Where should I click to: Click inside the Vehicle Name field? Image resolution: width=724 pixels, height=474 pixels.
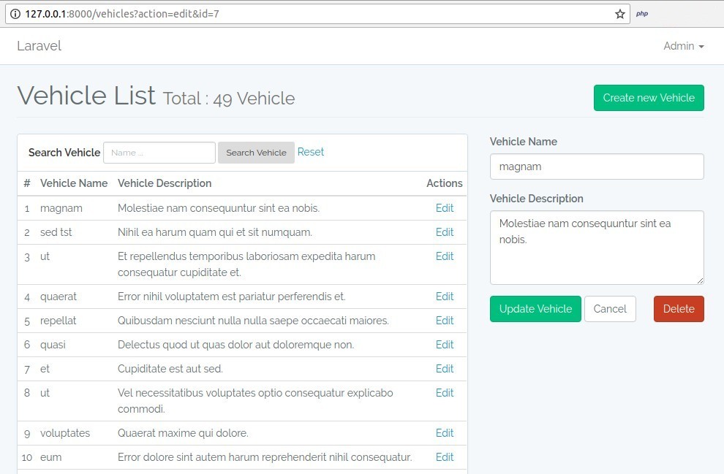pos(596,167)
